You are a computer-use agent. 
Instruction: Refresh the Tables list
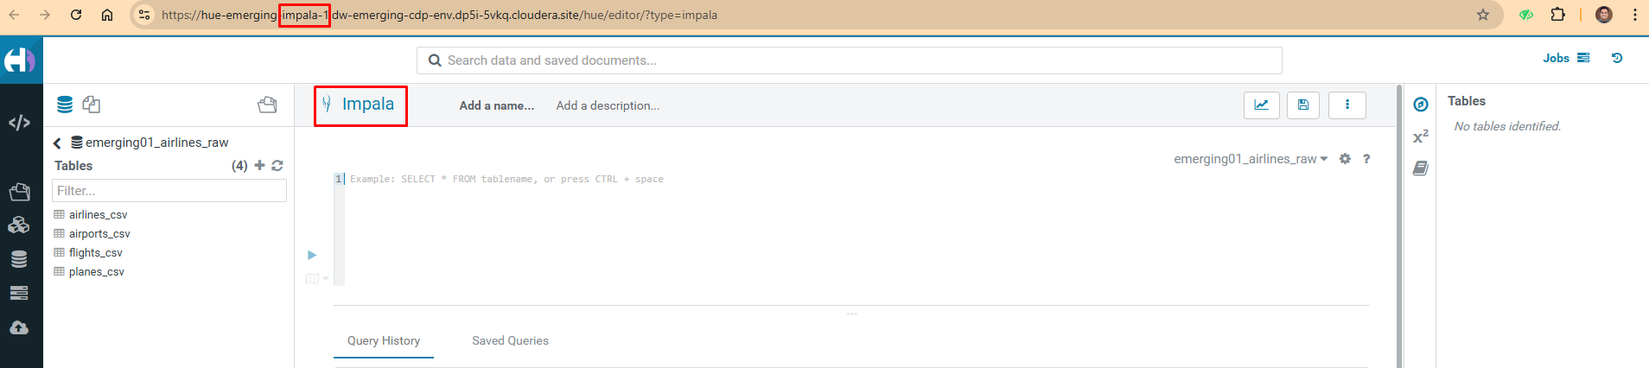pos(277,165)
